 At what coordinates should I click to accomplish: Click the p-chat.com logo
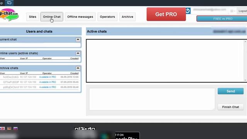9,15
